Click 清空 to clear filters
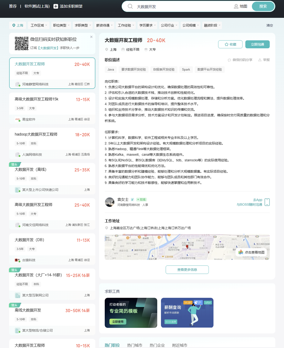The image size is (284, 348). (x=270, y=25)
